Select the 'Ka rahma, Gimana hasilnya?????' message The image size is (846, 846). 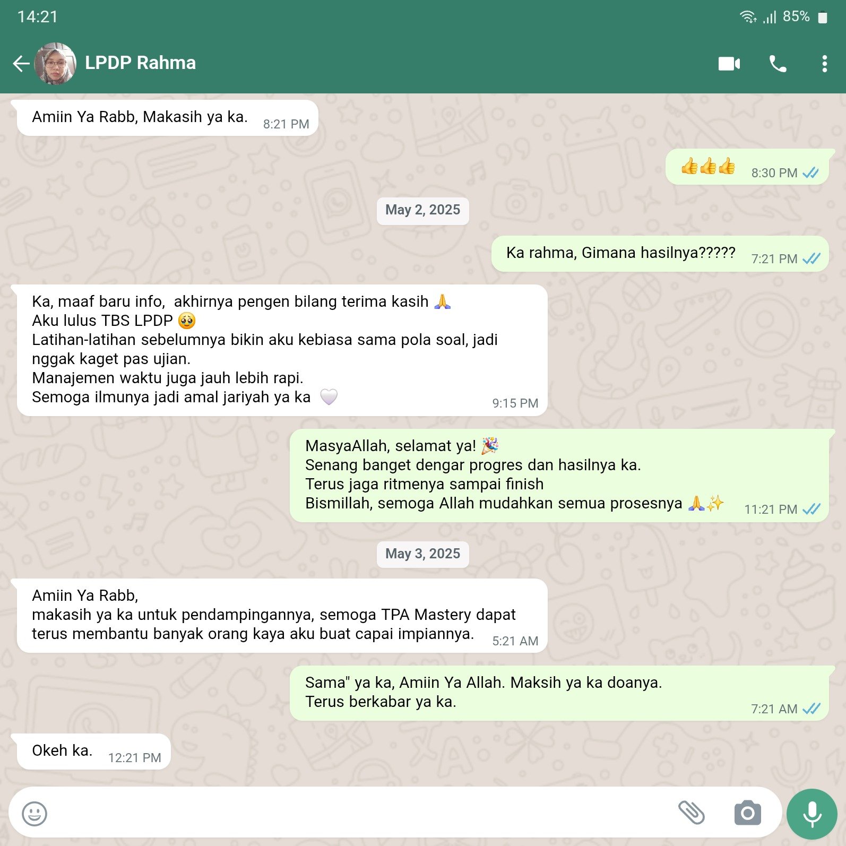pyautogui.click(x=660, y=254)
